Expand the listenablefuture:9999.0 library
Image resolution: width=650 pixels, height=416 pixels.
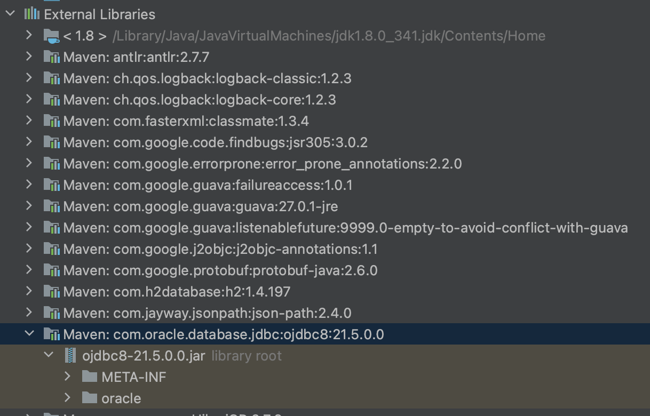tap(29, 227)
